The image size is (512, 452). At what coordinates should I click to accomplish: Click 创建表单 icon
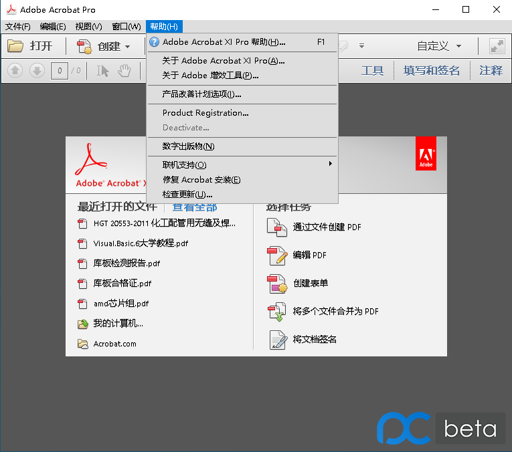(x=277, y=284)
